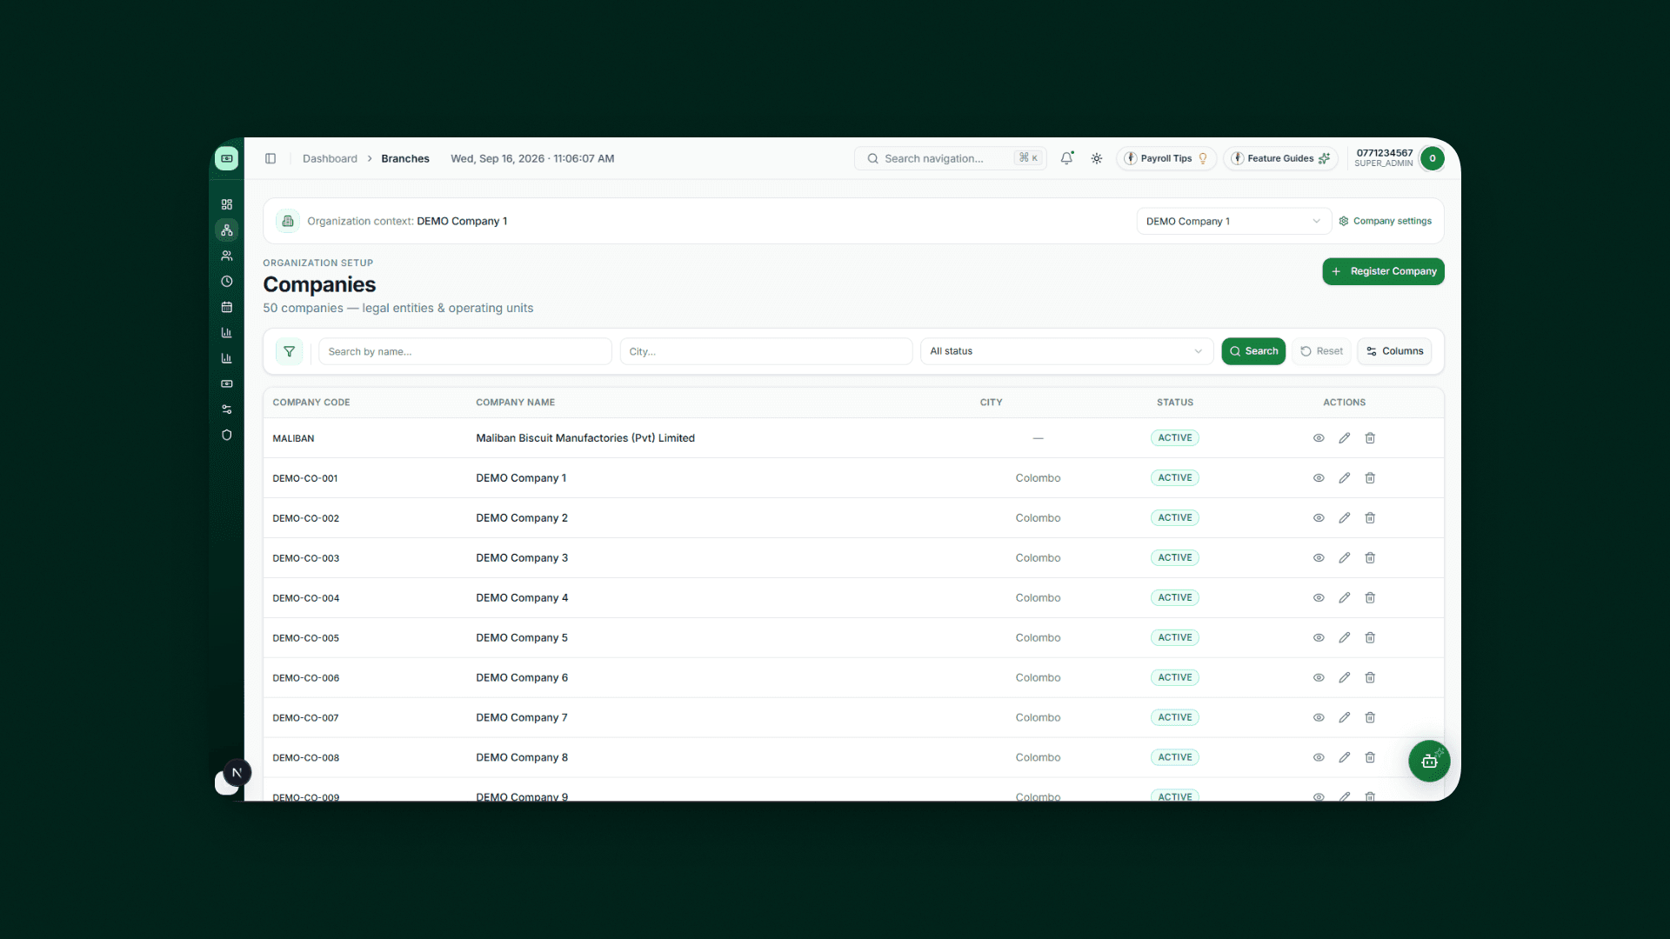Image resolution: width=1670 pixels, height=939 pixels.
Task: Click the ACTIVE badge for DEMO Company 5
Action: tap(1174, 638)
